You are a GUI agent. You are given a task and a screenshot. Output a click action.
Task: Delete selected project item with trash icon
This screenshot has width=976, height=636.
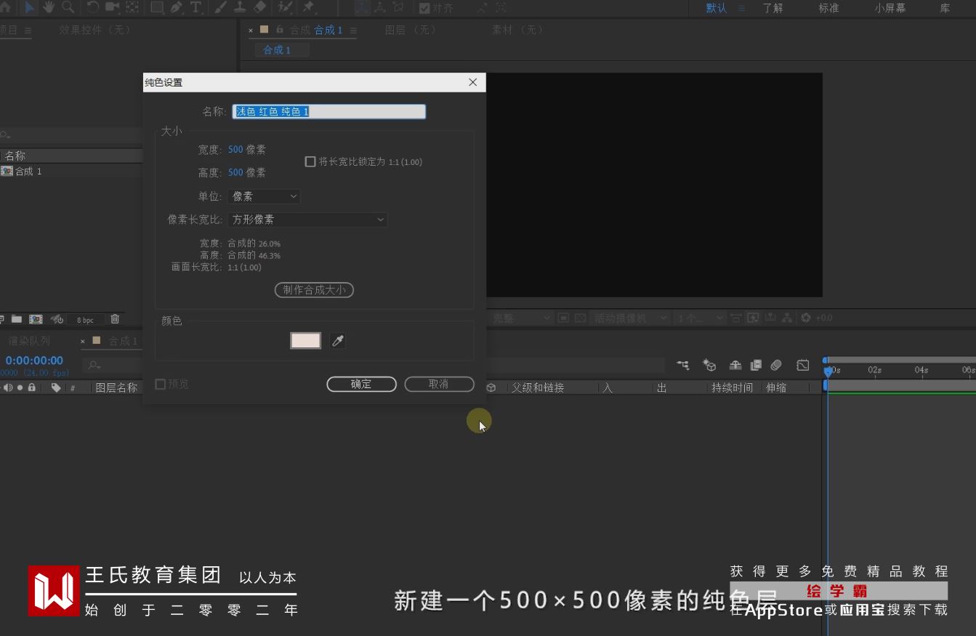(115, 319)
